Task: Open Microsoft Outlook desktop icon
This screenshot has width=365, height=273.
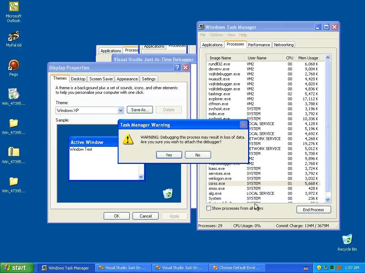Action: click(14, 12)
